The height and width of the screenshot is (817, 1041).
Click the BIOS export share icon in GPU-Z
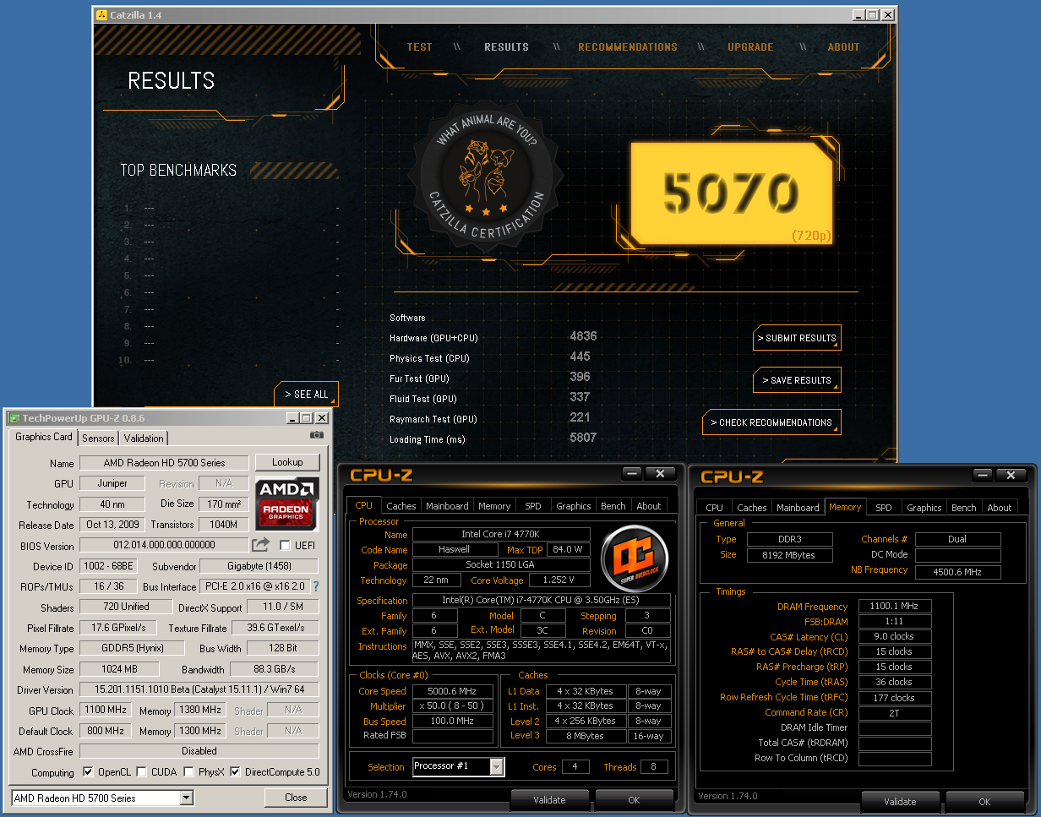261,545
